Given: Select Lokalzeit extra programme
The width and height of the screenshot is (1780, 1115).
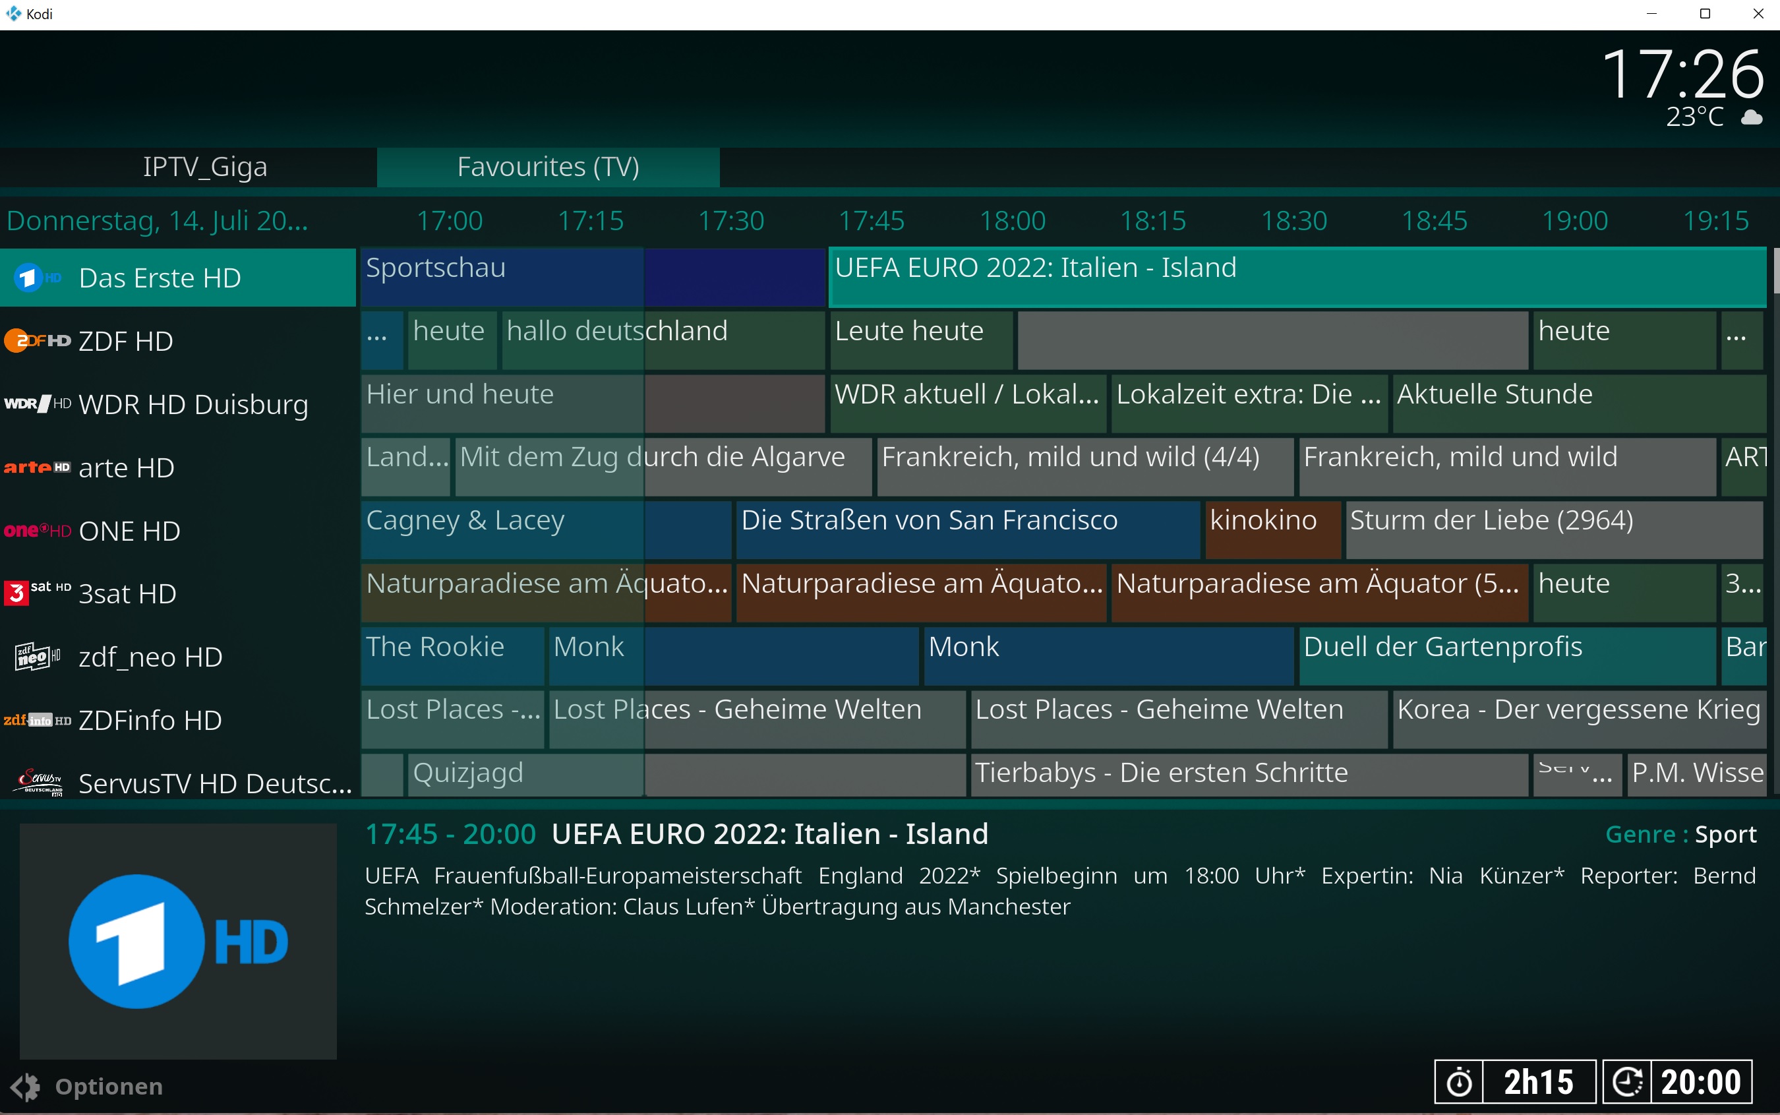Looking at the screenshot, I should tap(1249, 404).
